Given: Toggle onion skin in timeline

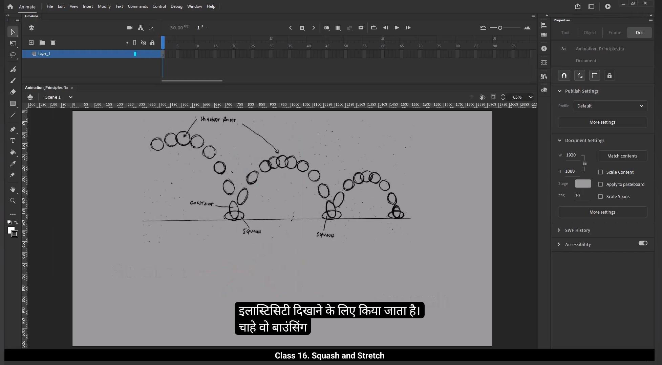Looking at the screenshot, I should [x=326, y=28].
